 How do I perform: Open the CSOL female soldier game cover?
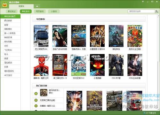(135, 65)
